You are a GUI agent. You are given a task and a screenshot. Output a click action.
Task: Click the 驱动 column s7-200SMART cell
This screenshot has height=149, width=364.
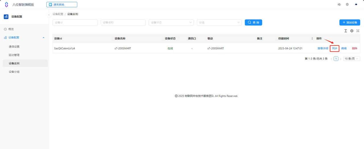point(216,48)
